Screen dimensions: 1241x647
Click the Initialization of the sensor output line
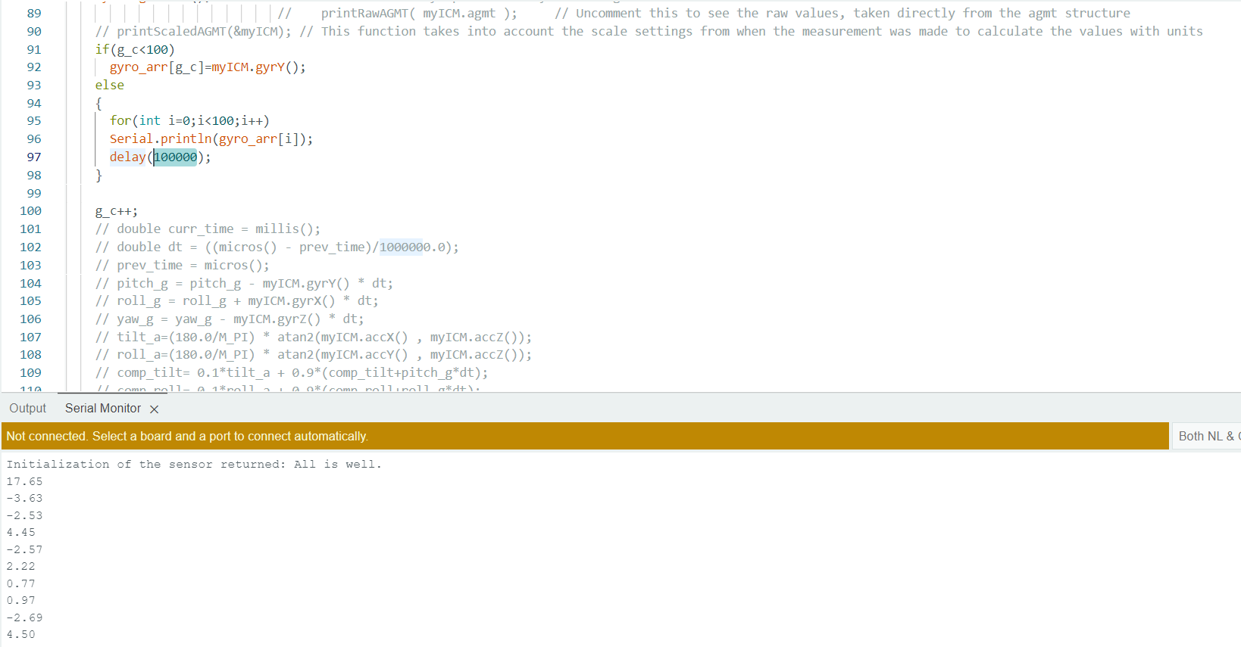(x=194, y=465)
